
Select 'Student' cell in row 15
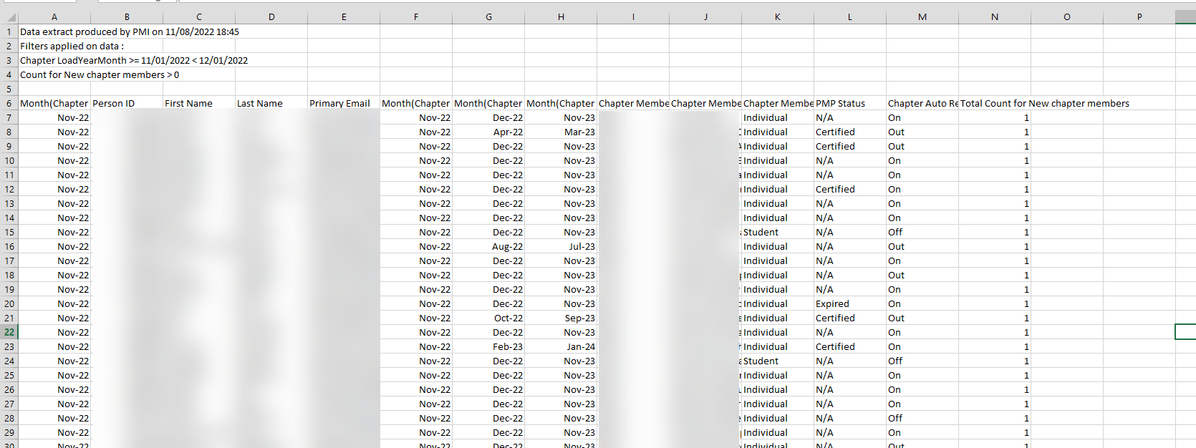click(778, 232)
